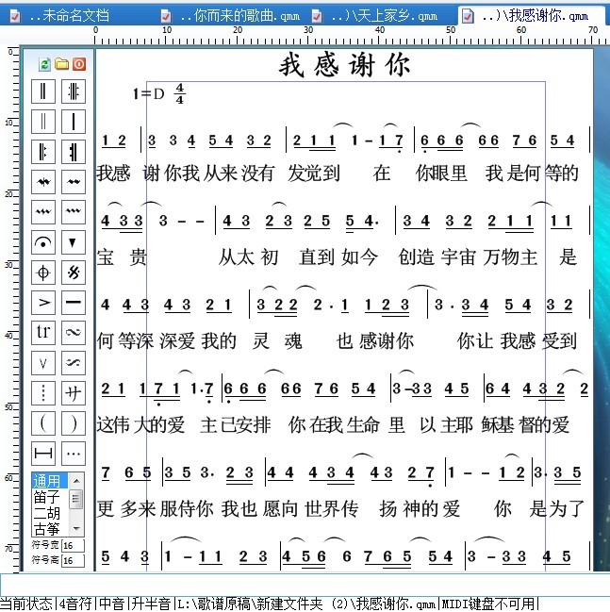610x612 pixels.
Task: Select the tr trill symbol
Action: (43, 333)
